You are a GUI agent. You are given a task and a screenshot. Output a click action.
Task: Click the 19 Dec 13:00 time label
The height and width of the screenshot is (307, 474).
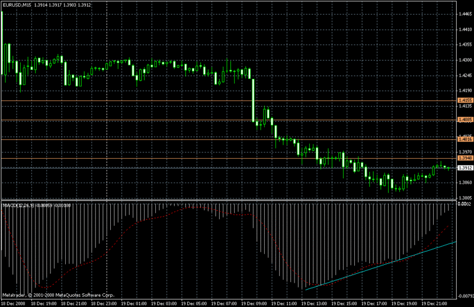coord(316,303)
